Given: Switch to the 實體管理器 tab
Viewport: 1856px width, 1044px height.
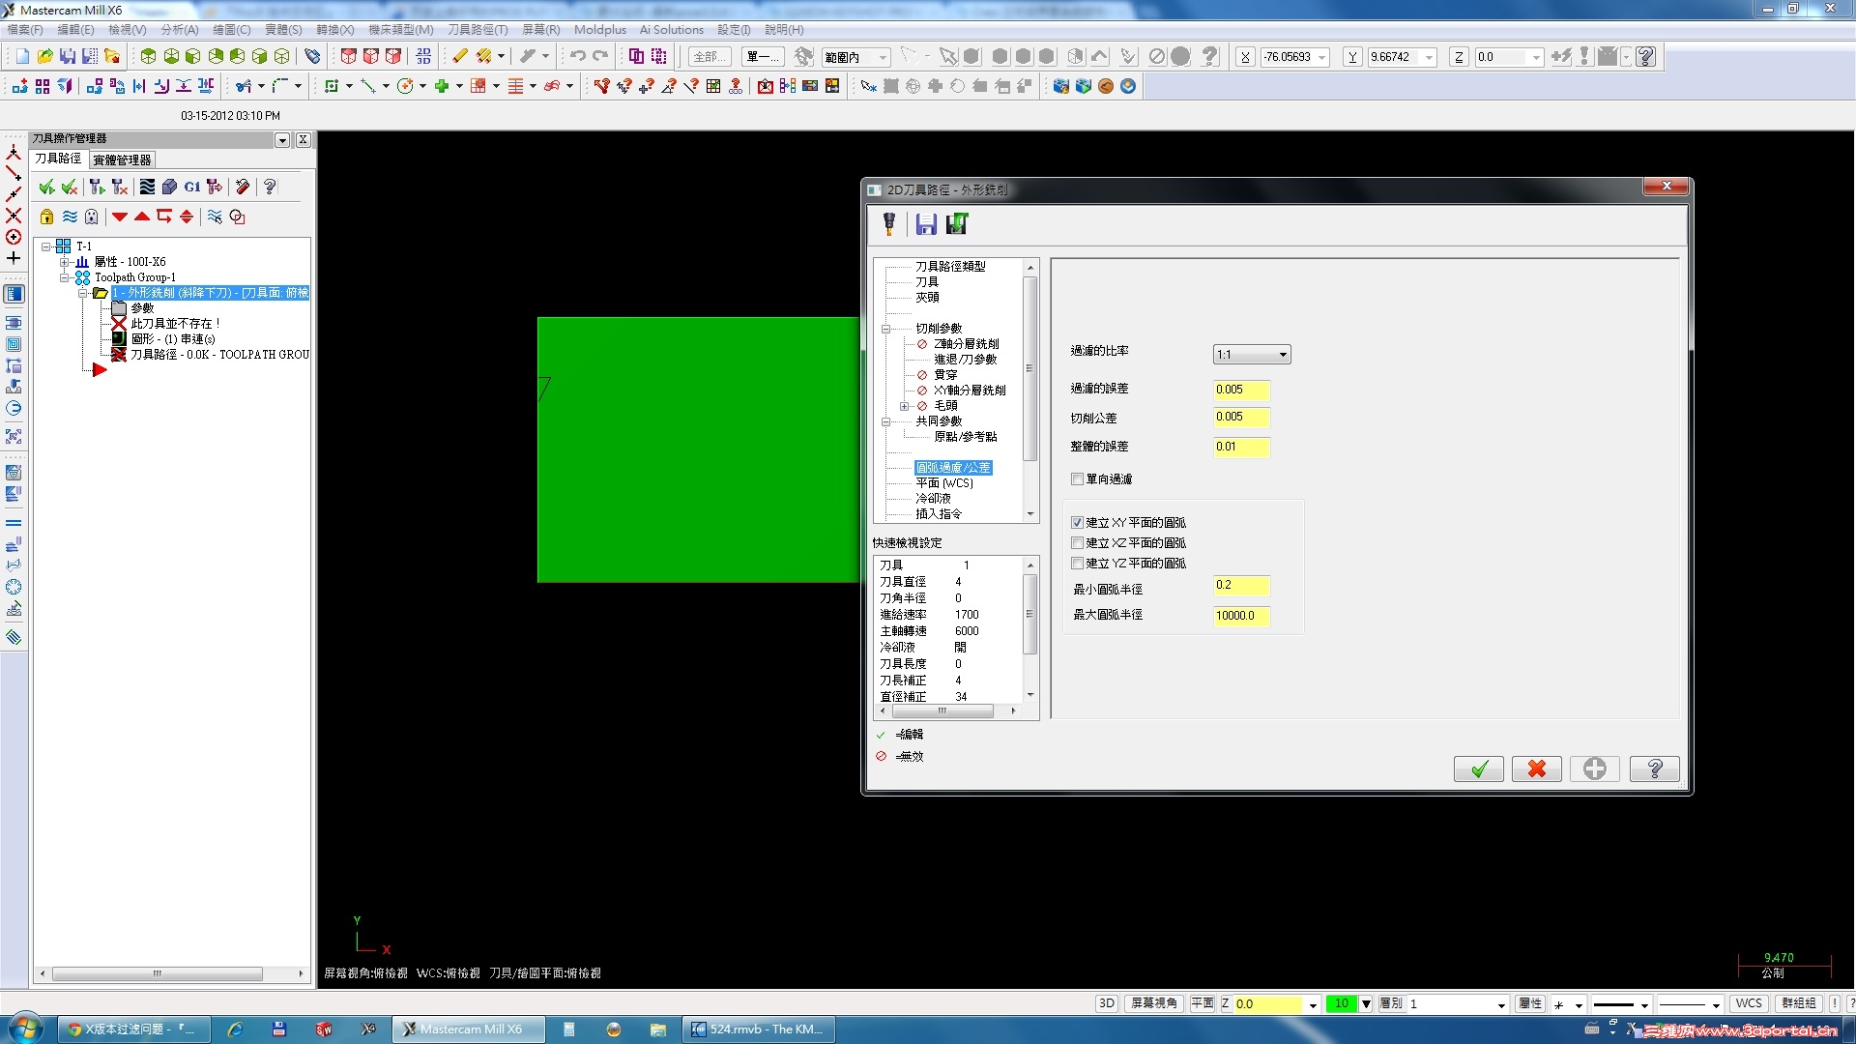Looking at the screenshot, I should pyautogui.click(x=122, y=159).
